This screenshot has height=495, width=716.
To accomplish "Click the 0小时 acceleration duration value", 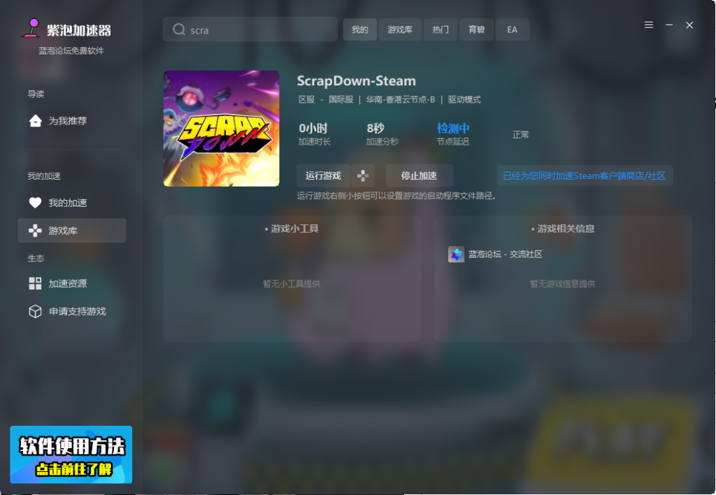I will (x=313, y=129).
